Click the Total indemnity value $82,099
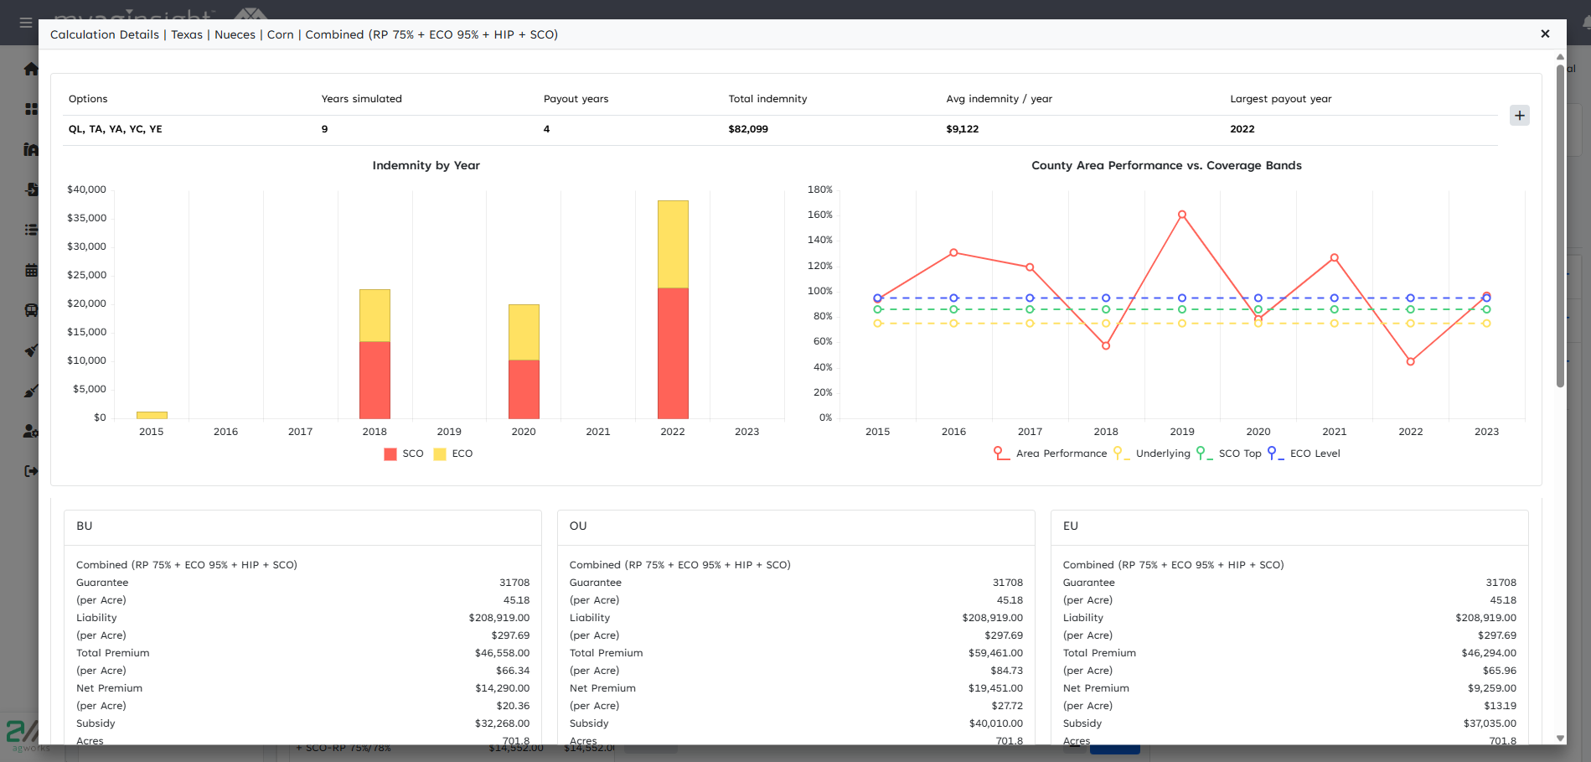The height and width of the screenshot is (762, 1591). point(748,129)
